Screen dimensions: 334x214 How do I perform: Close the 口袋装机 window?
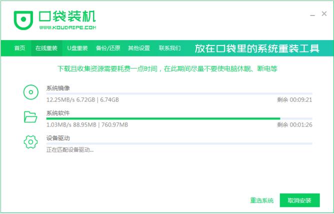pyautogui.click(x=324, y=14)
